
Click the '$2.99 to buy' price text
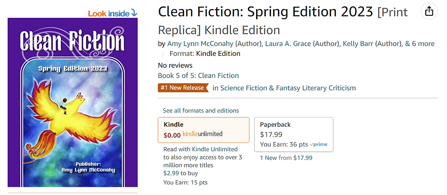coord(180,173)
